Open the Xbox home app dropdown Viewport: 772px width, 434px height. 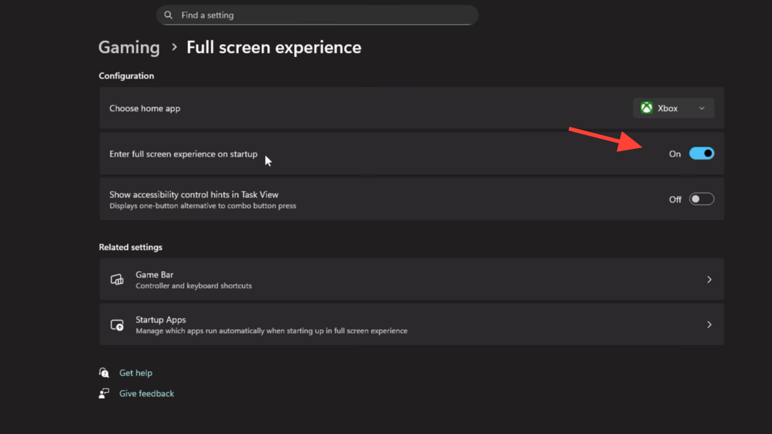coord(673,108)
